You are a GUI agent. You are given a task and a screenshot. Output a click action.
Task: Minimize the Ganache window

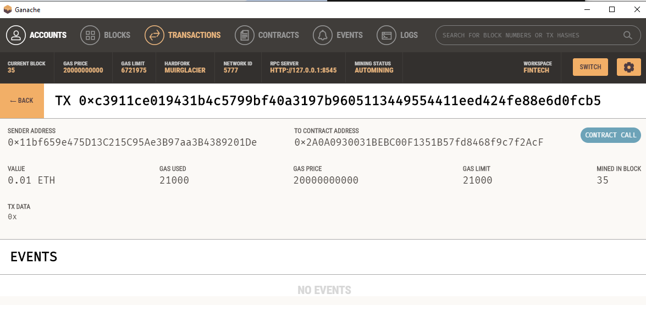pos(588,9)
